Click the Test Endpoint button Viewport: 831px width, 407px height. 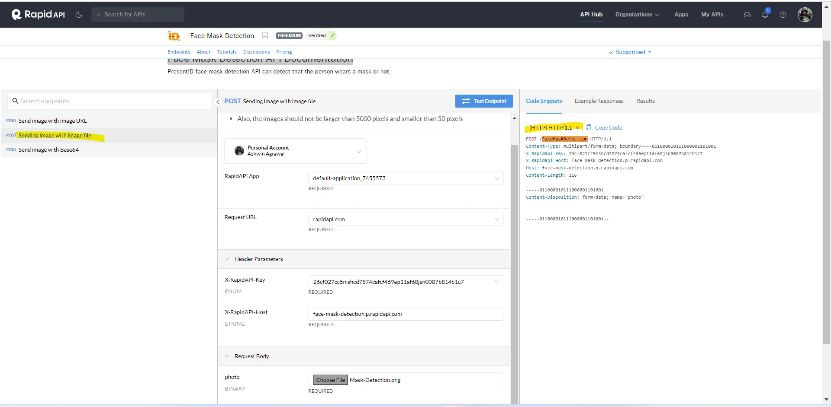[484, 101]
